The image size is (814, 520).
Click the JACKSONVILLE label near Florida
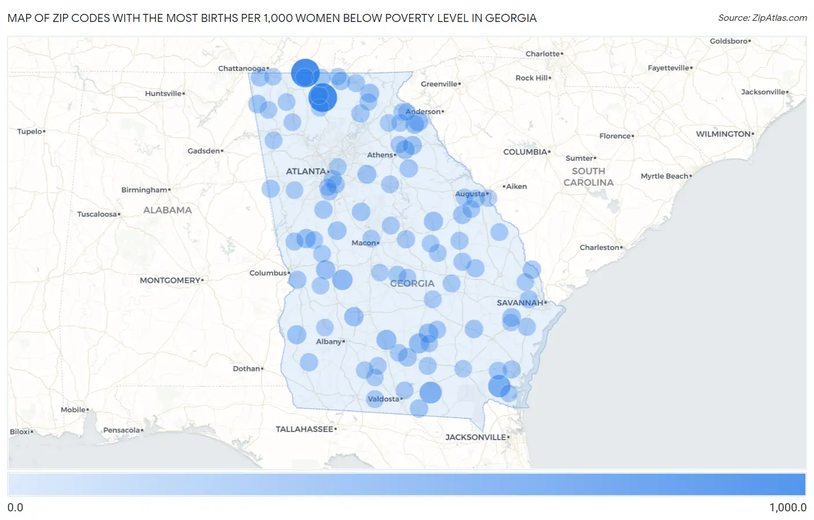pos(475,437)
